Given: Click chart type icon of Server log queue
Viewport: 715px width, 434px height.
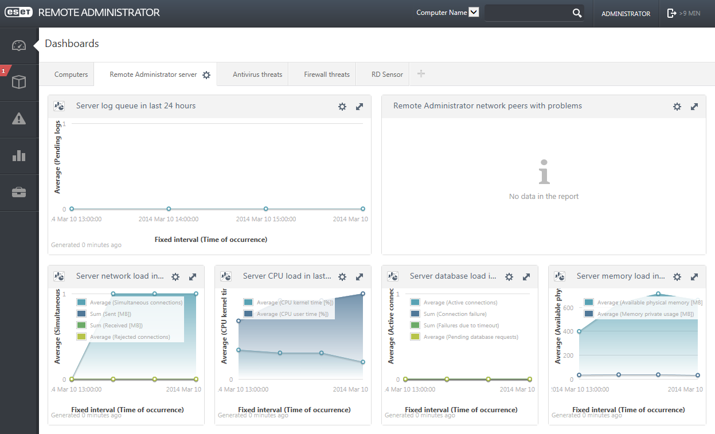Looking at the screenshot, I should [x=58, y=106].
